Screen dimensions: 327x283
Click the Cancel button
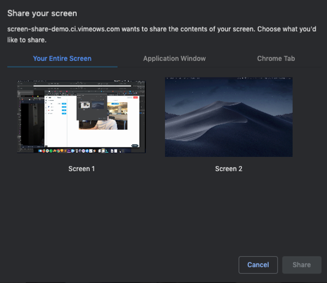(x=258, y=265)
